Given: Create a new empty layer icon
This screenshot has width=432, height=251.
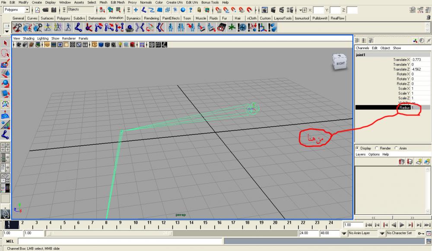Looking at the screenshot, I should click(x=419, y=162).
